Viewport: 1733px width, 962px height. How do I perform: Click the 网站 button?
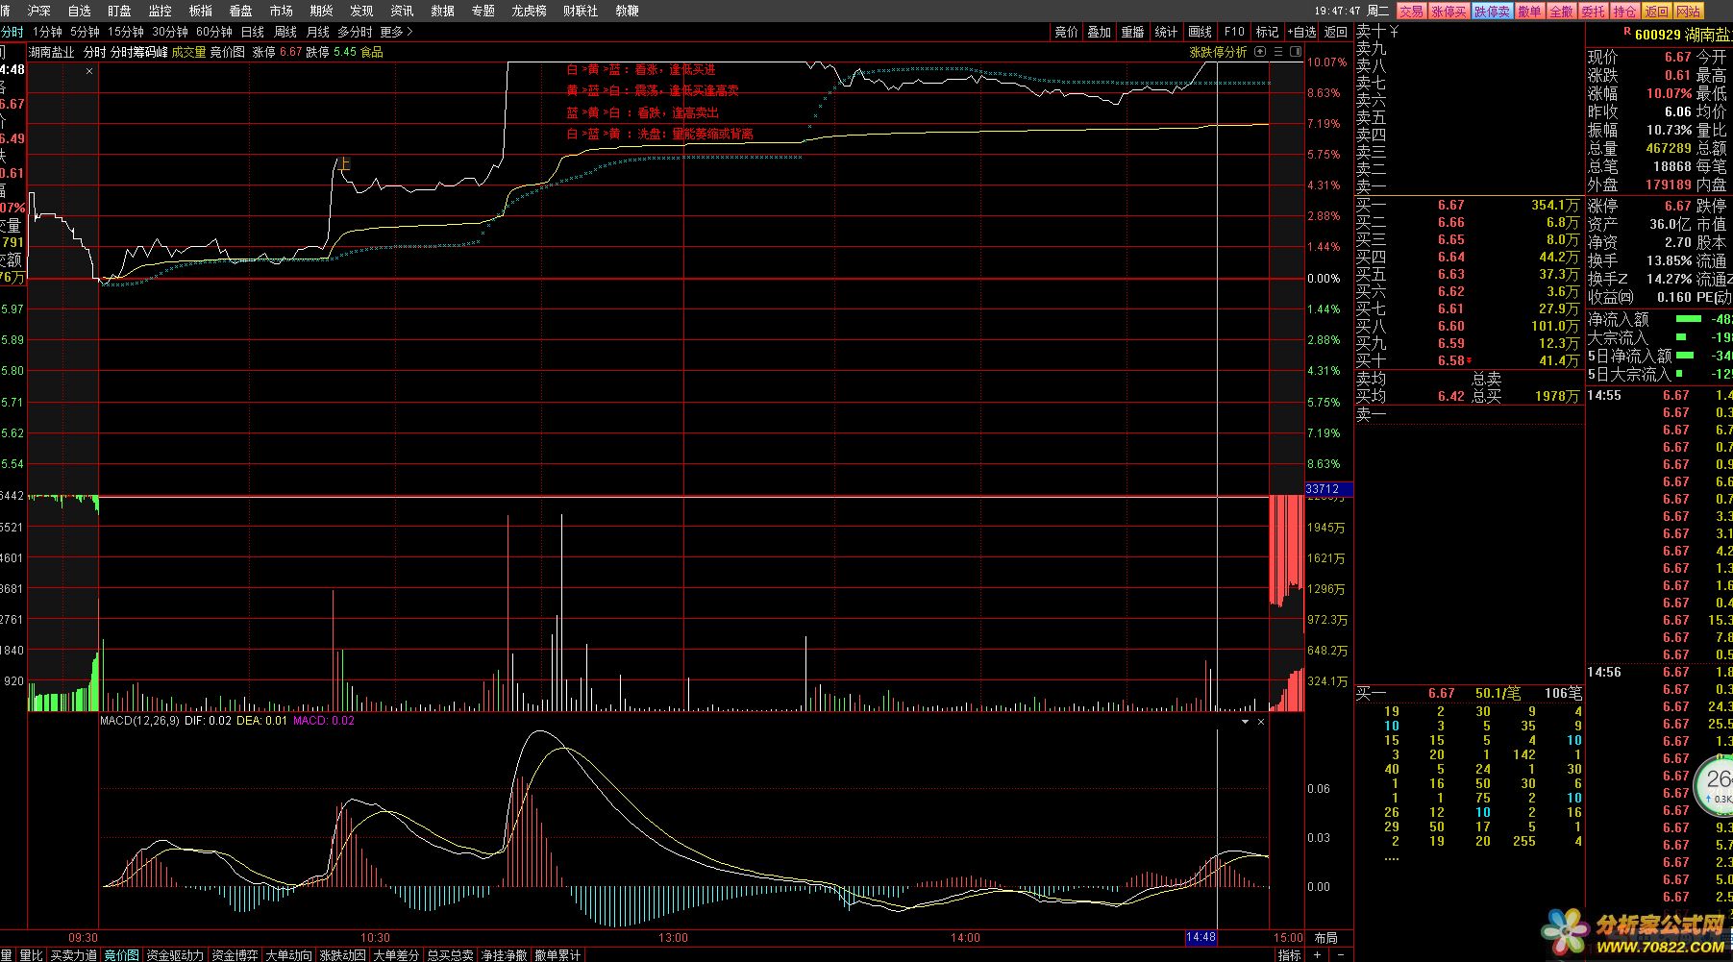[1688, 12]
